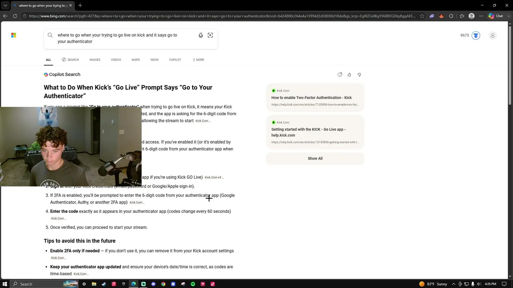Open the Microsoft Rewards points badge
Image resolution: width=513 pixels, height=288 pixels.
(x=476, y=35)
